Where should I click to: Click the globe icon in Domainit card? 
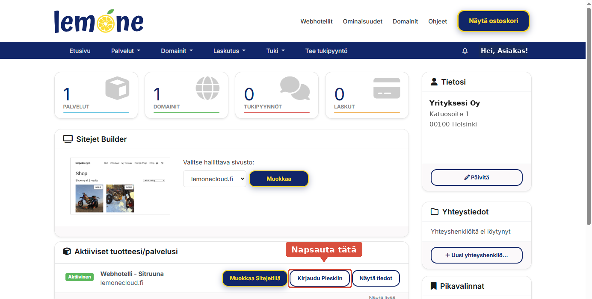pyautogui.click(x=207, y=88)
